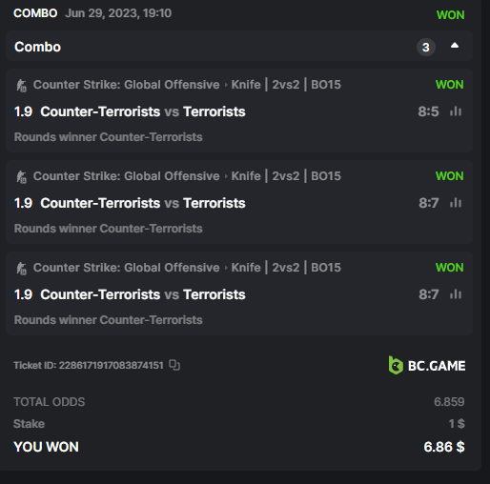
Task: Click the third Knife | 2vs2 | BO15 tournament link
Action: pyautogui.click(x=286, y=268)
